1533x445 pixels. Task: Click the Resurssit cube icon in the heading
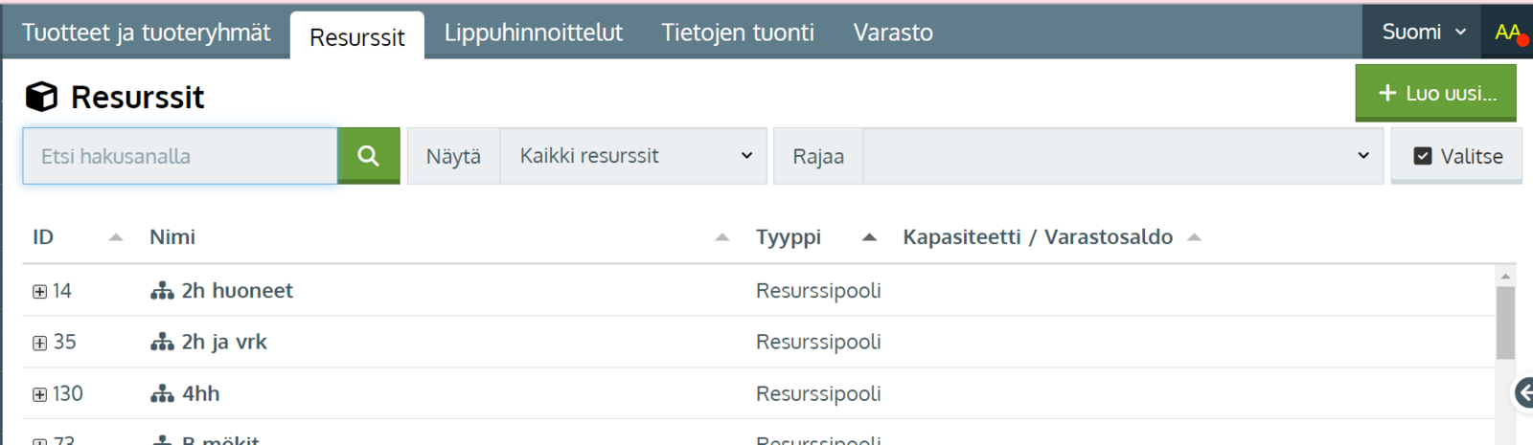click(x=41, y=97)
